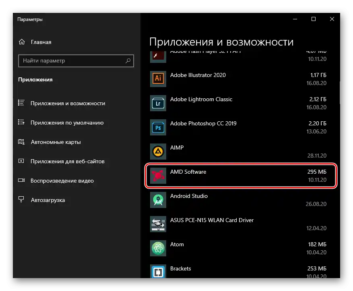The width and height of the screenshot is (353, 291).
Task: Select AMD Software entry name
Action: 188,172
